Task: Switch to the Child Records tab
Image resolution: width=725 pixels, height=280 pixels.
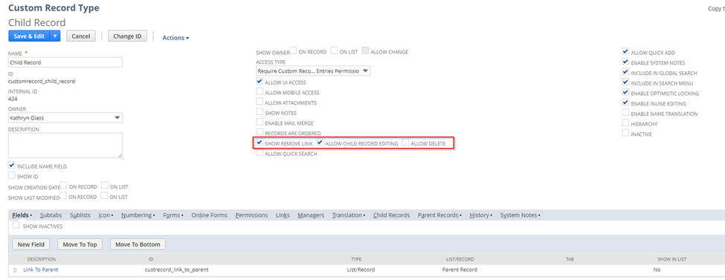Action: (x=391, y=215)
